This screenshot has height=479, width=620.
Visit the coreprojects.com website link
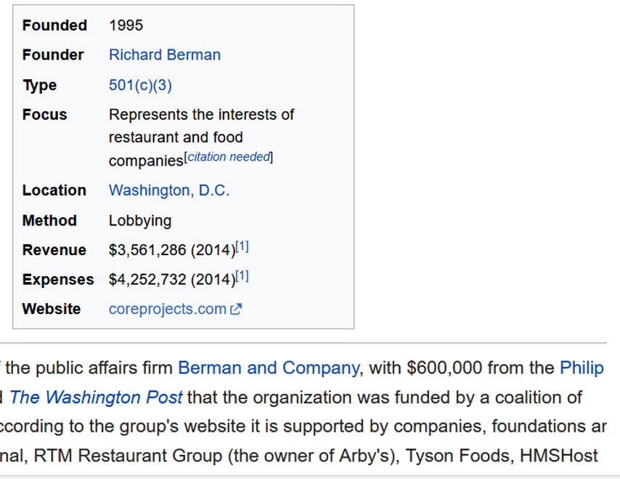pos(167,309)
